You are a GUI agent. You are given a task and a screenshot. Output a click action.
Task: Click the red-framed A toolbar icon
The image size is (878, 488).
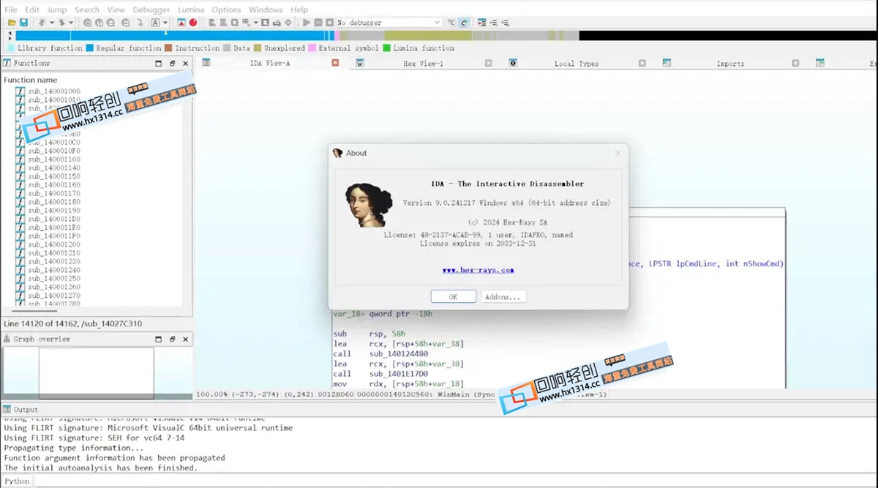(x=181, y=23)
